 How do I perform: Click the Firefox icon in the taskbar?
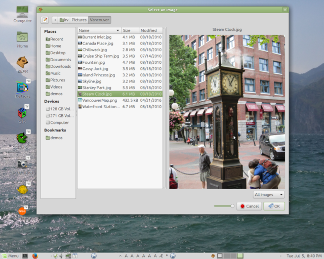[x=35, y=255]
